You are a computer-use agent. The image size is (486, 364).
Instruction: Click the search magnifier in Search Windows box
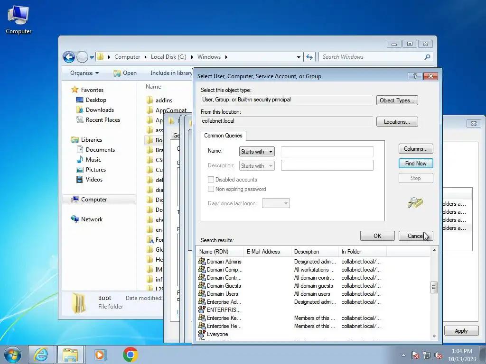[428, 57]
